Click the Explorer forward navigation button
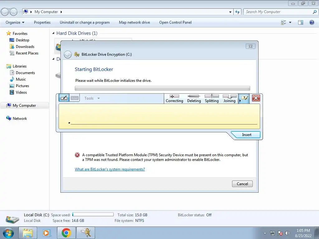 point(13,12)
